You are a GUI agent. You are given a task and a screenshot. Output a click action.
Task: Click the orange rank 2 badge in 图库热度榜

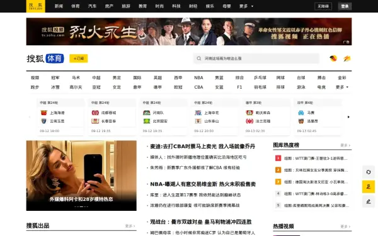[x=278, y=170]
